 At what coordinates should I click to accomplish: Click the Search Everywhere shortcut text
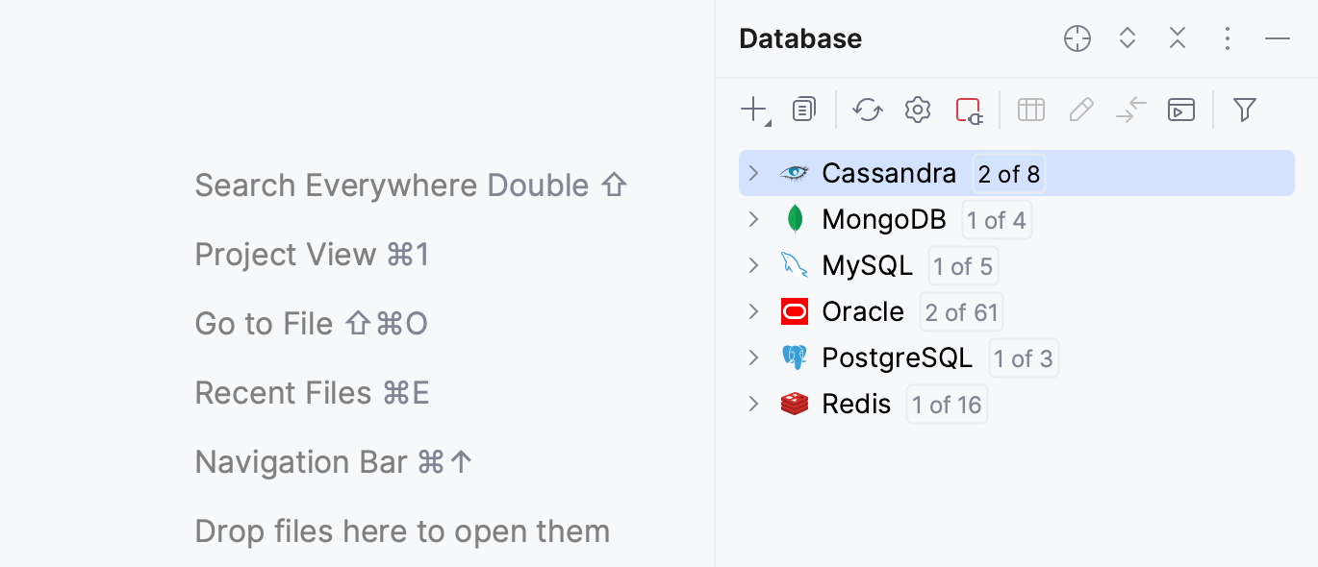tap(411, 185)
